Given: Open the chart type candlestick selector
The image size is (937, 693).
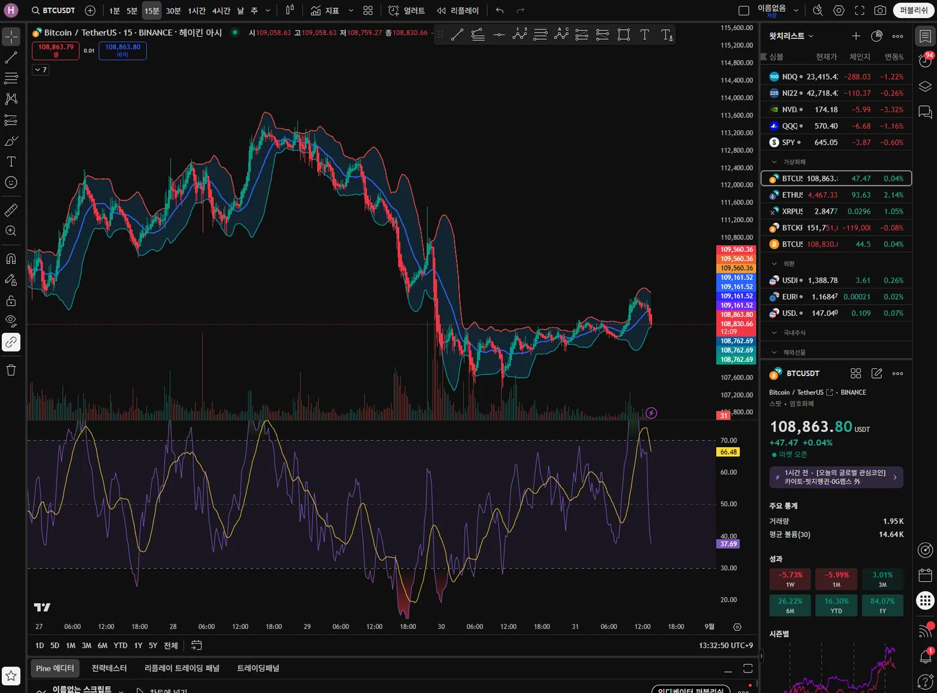Looking at the screenshot, I should pyautogui.click(x=290, y=10).
